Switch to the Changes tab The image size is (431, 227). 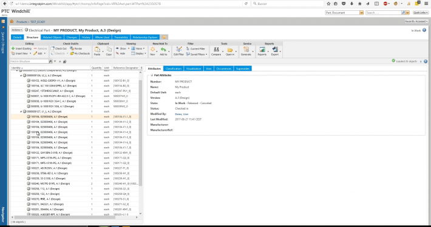click(72, 38)
